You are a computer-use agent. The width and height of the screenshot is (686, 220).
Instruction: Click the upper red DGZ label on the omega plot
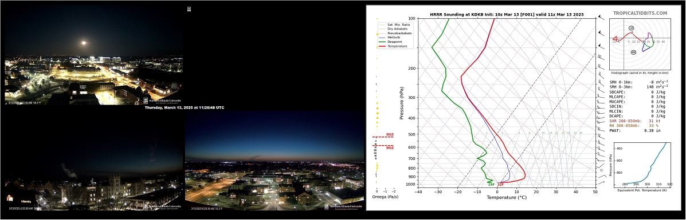[x=390, y=134]
